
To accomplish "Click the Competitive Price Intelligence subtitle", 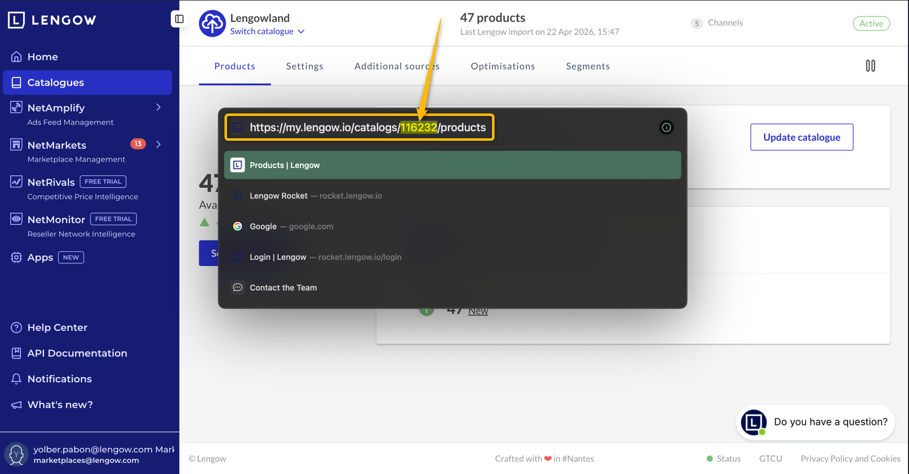I will click(x=83, y=197).
